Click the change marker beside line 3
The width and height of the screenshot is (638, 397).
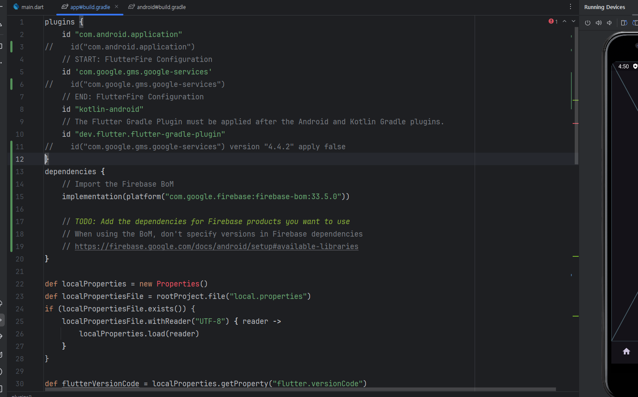tap(12, 46)
